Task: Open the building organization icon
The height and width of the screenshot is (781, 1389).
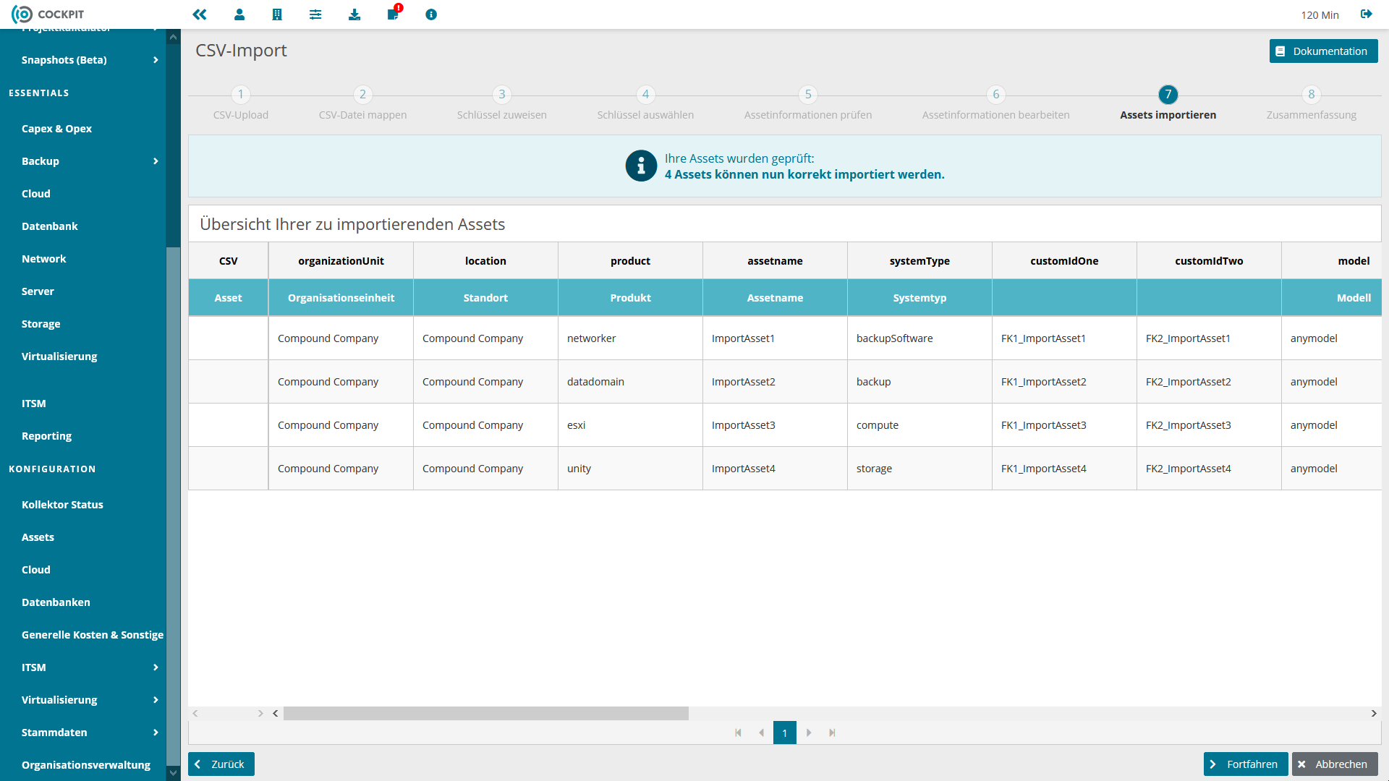Action: [277, 14]
